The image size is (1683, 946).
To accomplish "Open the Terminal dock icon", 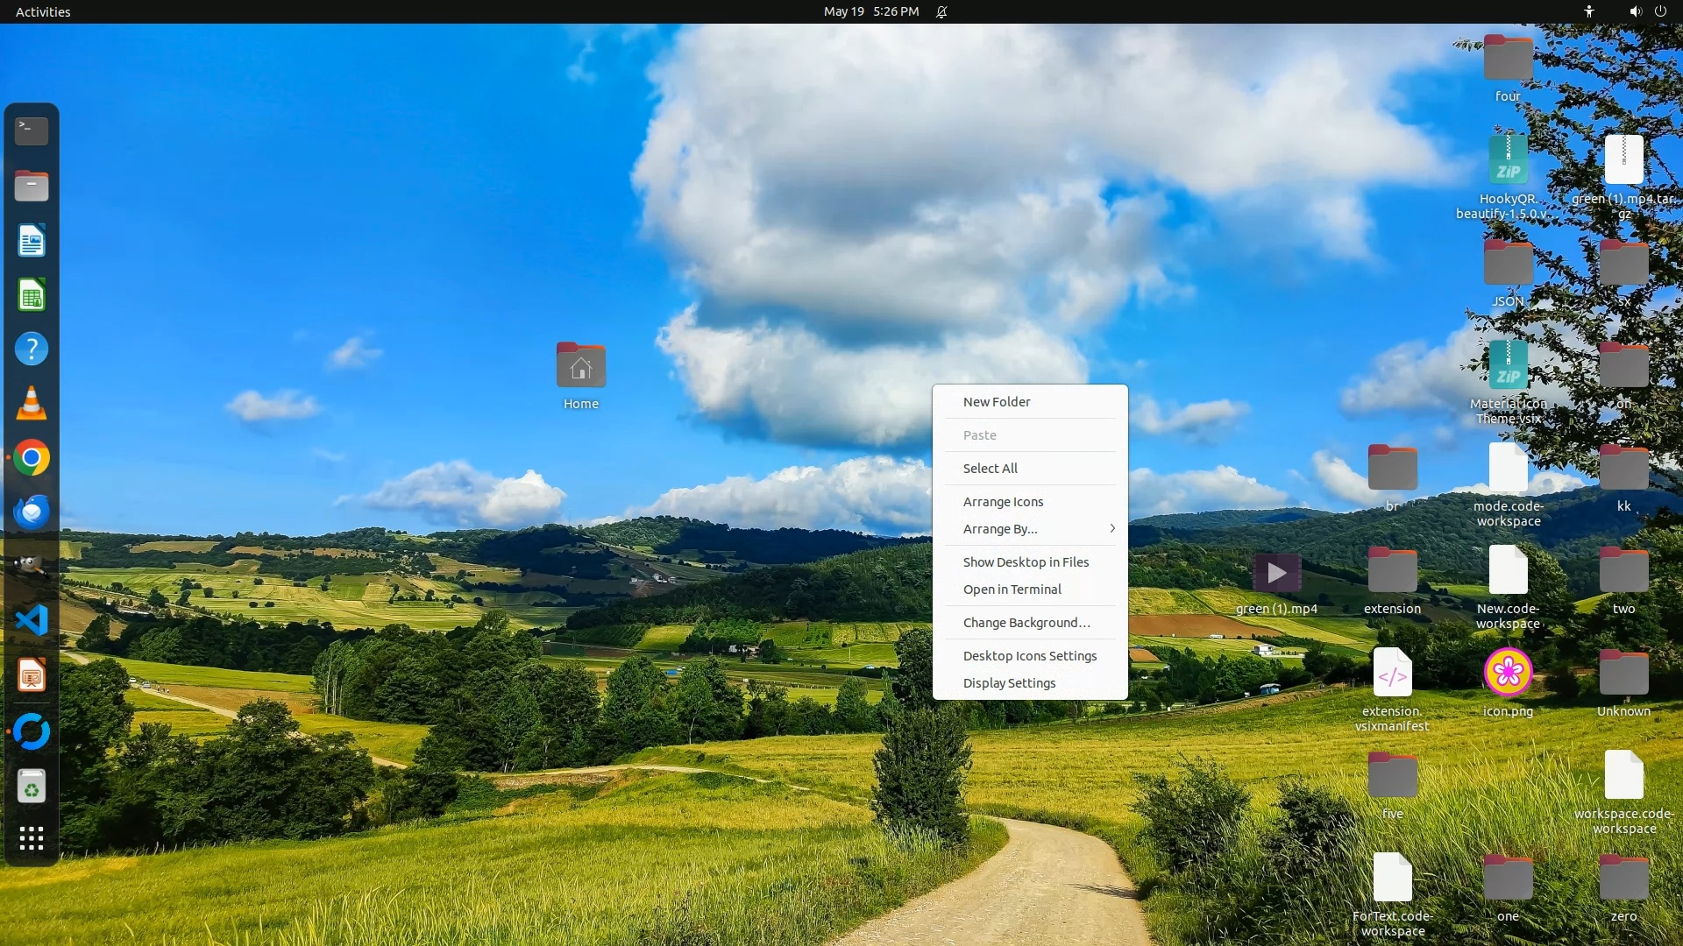I will (32, 131).
